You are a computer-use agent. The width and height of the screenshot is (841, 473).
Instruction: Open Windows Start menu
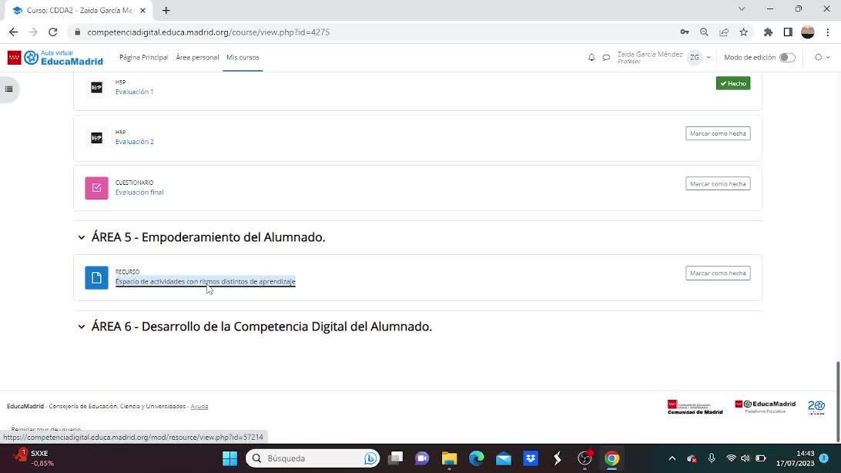[x=230, y=458]
